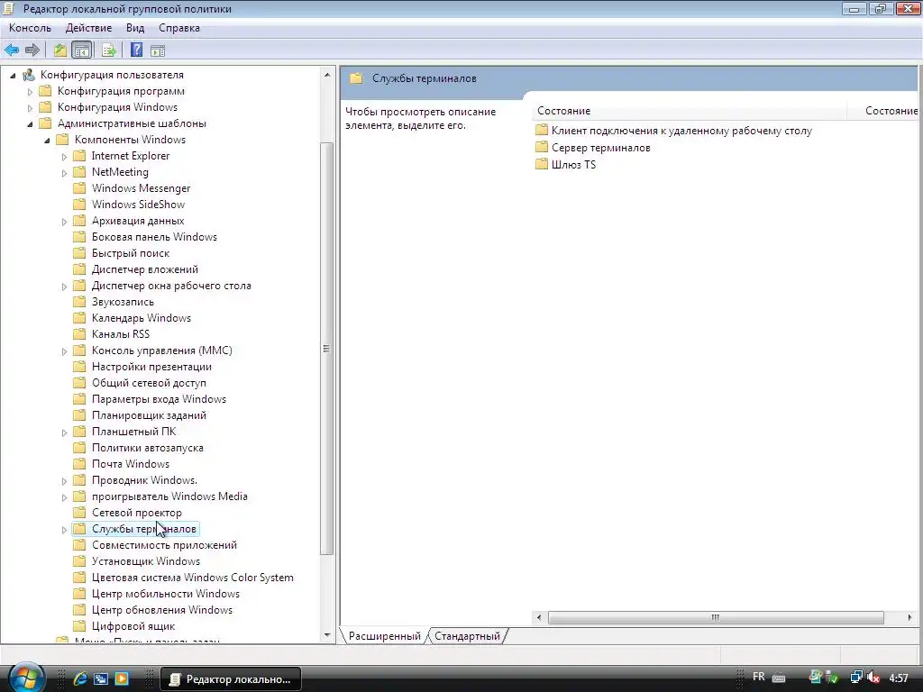Click network tray icon
The image size is (923, 692).
tap(856, 678)
